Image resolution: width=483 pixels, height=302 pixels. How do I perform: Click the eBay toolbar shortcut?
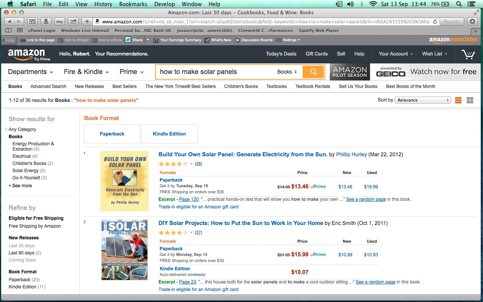tap(59, 22)
